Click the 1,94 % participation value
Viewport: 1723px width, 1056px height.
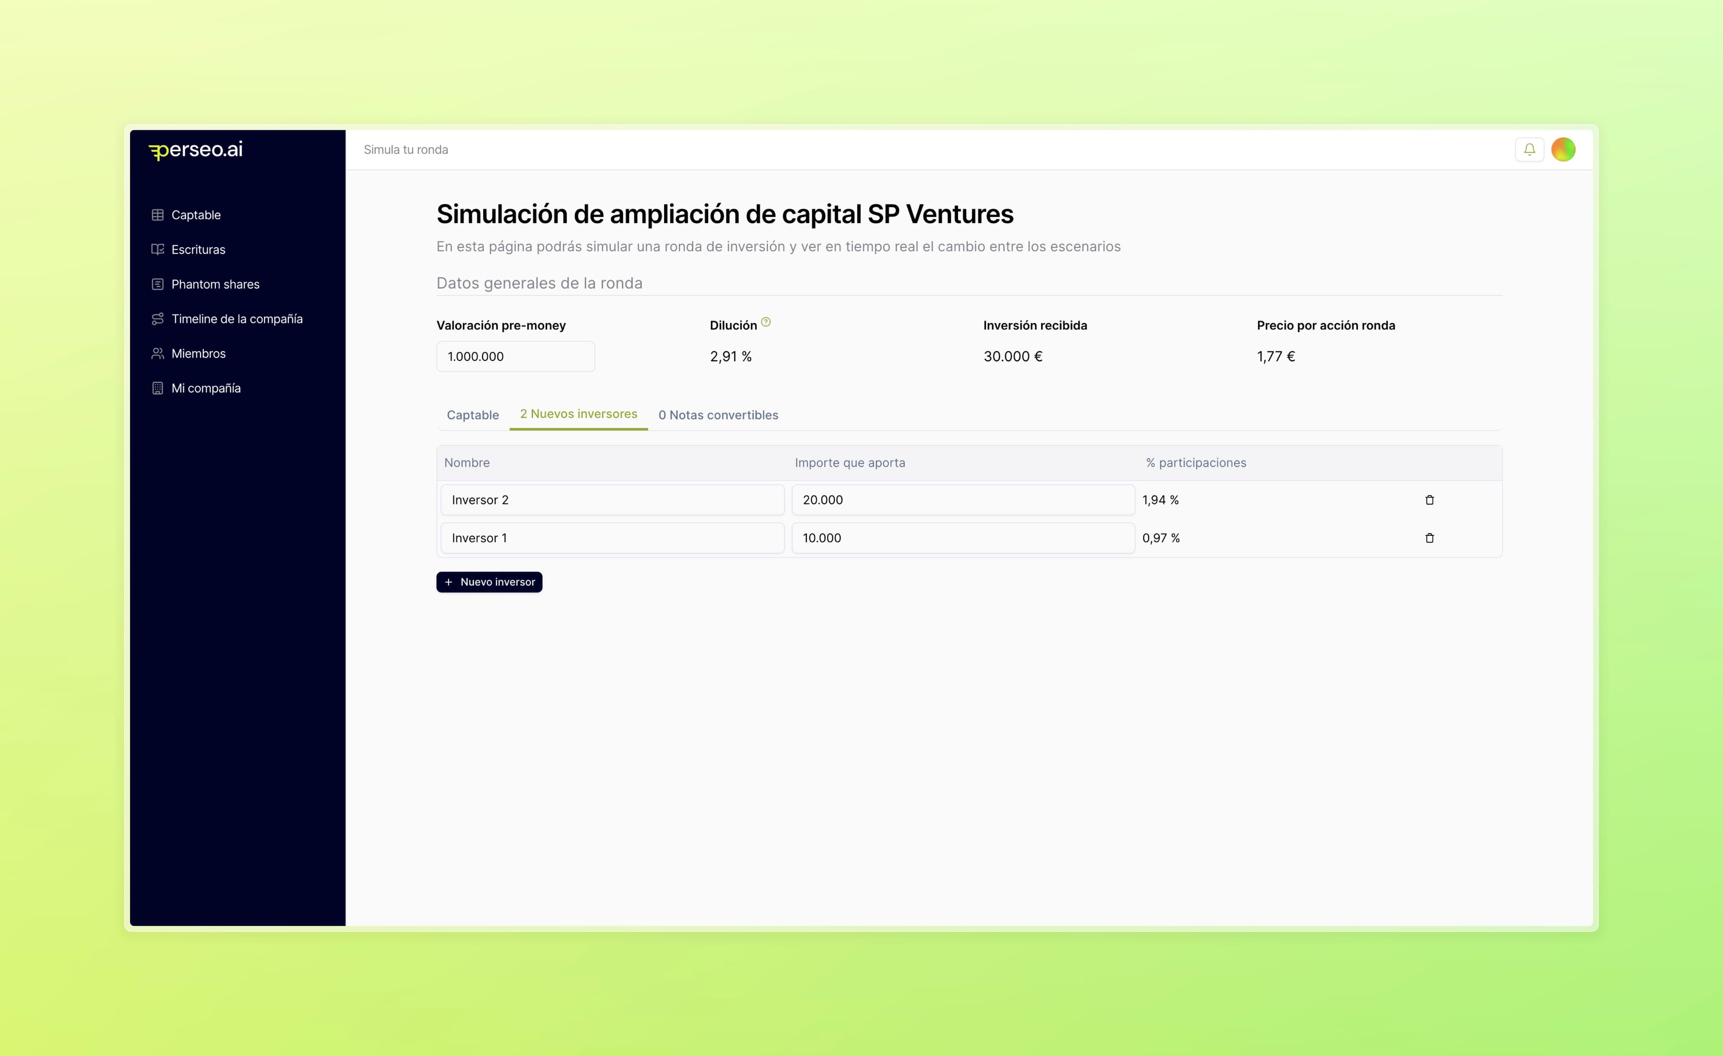coord(1161,500)
